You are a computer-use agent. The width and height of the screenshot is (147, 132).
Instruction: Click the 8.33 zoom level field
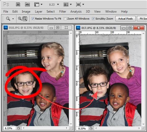(52, 5)
